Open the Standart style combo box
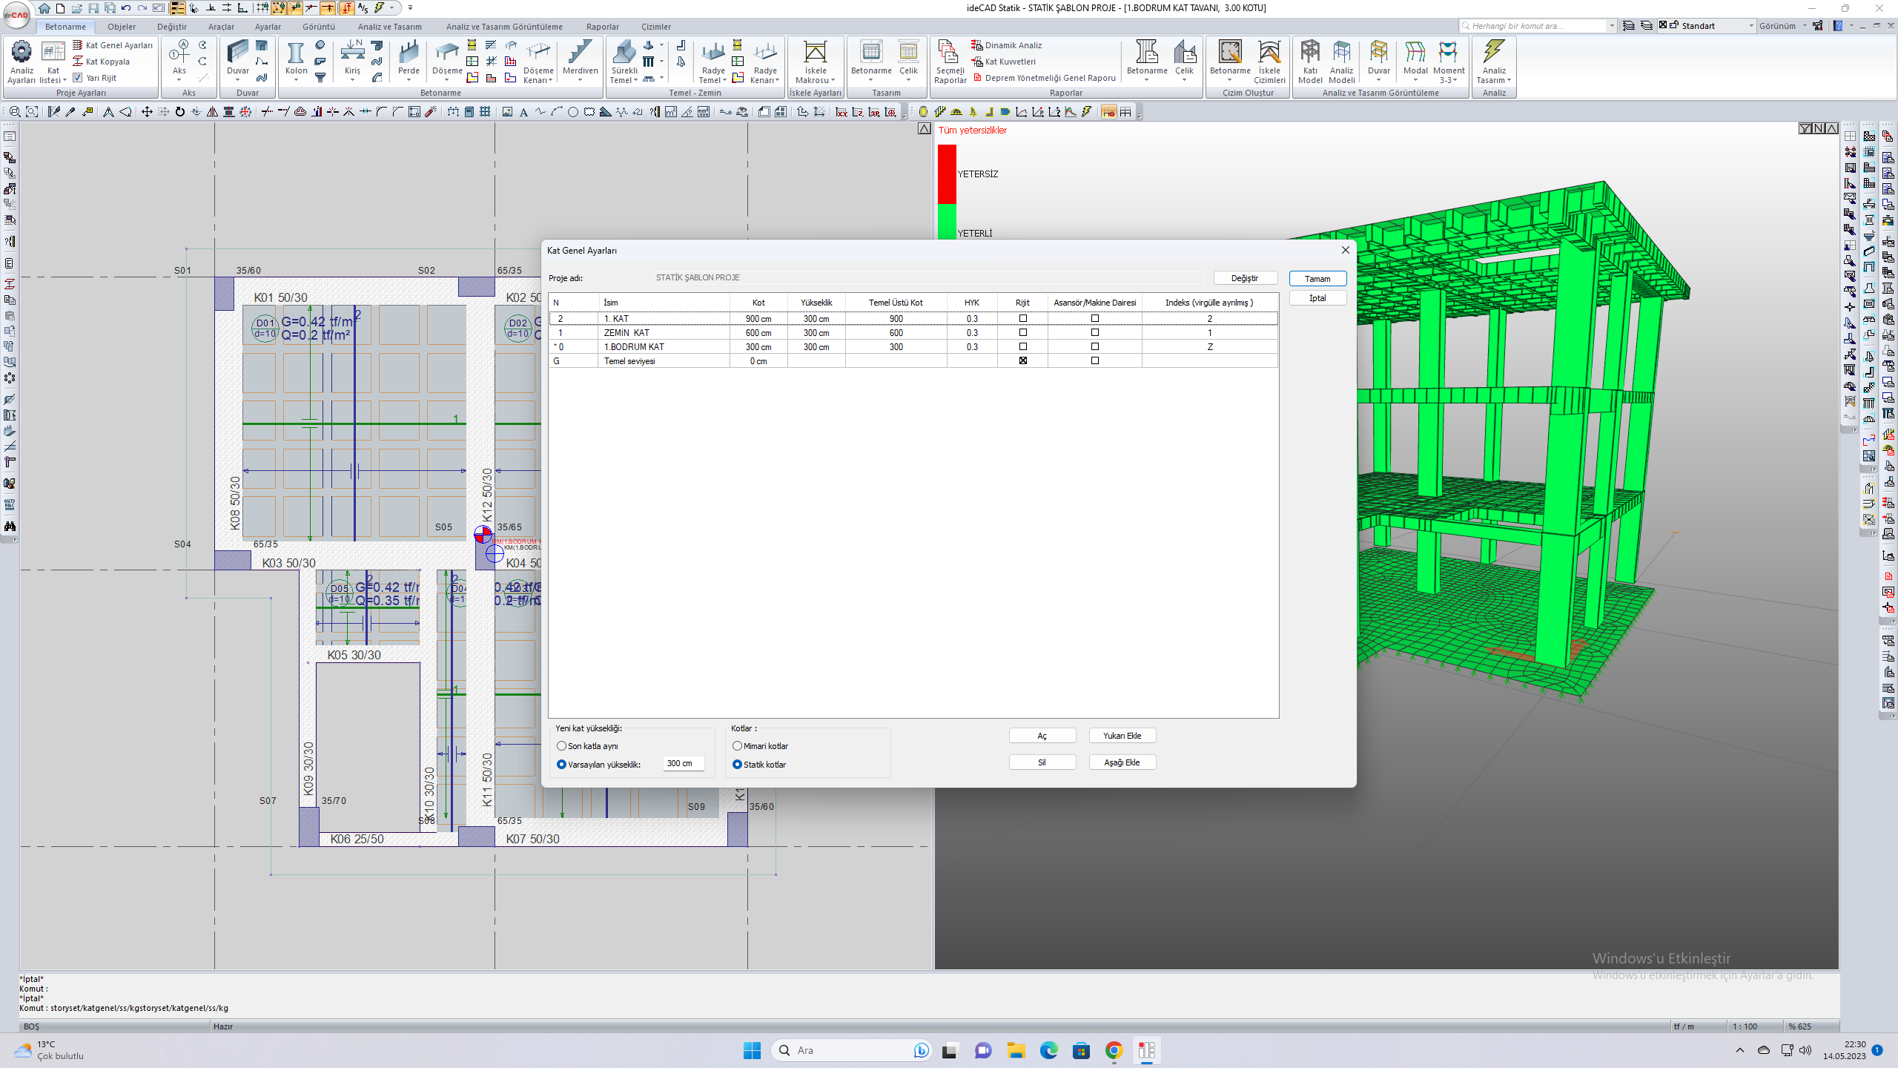This screenshot has width=1898, height=1068. pyautogui.click(x=1707, y=25)
